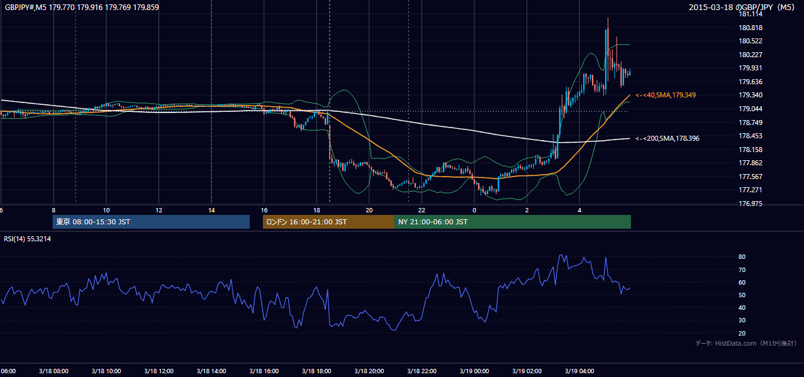804x377 pixels.
Task: Click hour label 22 under price chart
Action: 422,210
